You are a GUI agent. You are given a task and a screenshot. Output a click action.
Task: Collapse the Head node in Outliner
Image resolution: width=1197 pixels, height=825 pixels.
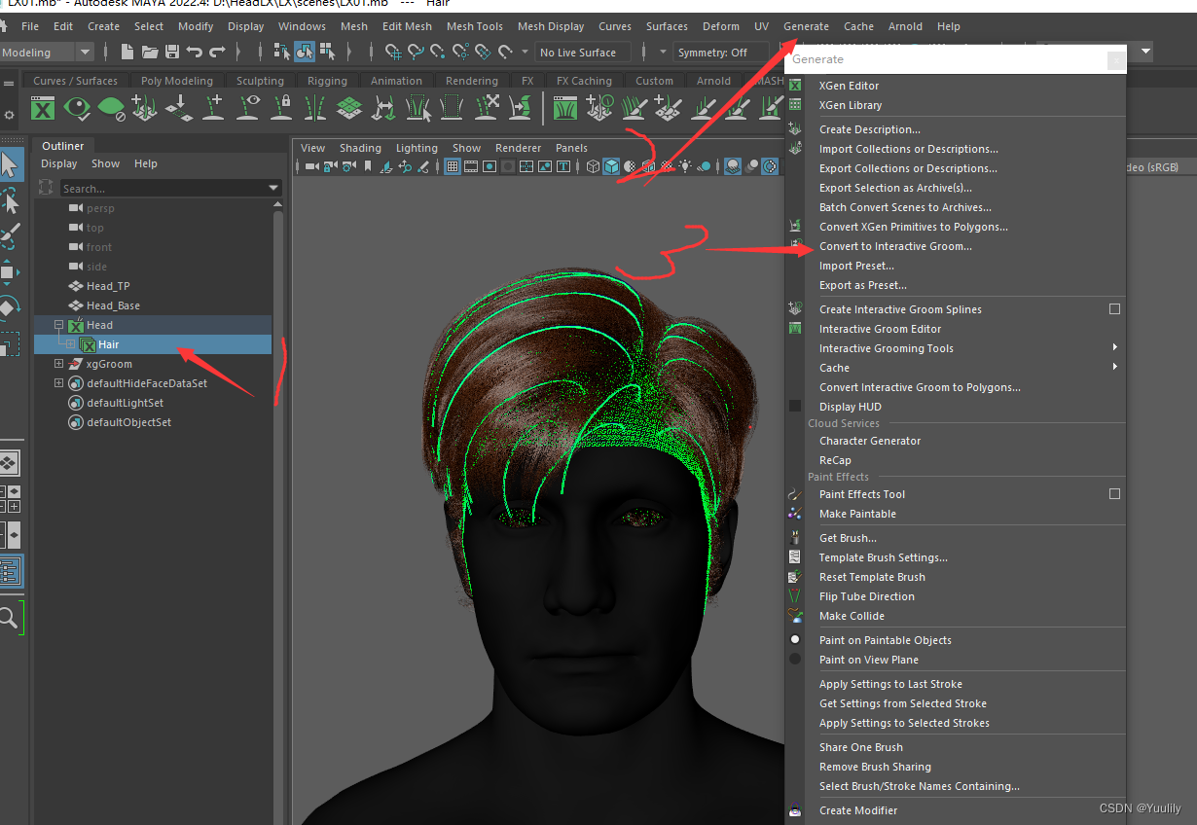(58, 325)
